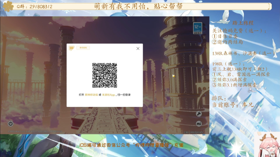Click the '③须弥3.1新增满探索' line
280x157 pixels.
pyautogui.click(x=234, y=85)
